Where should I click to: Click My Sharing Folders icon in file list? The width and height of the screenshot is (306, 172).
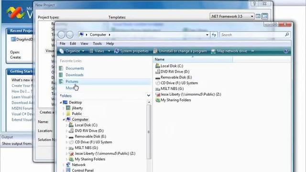coord(157,100)
